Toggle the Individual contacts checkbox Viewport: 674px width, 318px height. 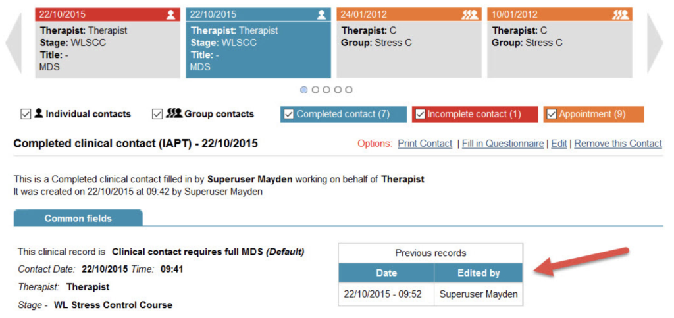[26, 114]
